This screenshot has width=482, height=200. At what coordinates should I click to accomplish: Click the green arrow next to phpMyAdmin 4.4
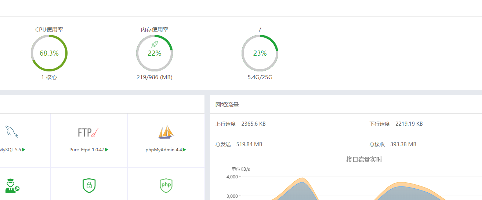pyautogui.click(x=184, y=150)
